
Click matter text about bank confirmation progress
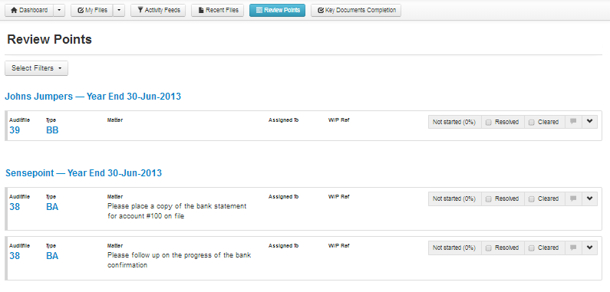tap(180, 260)
